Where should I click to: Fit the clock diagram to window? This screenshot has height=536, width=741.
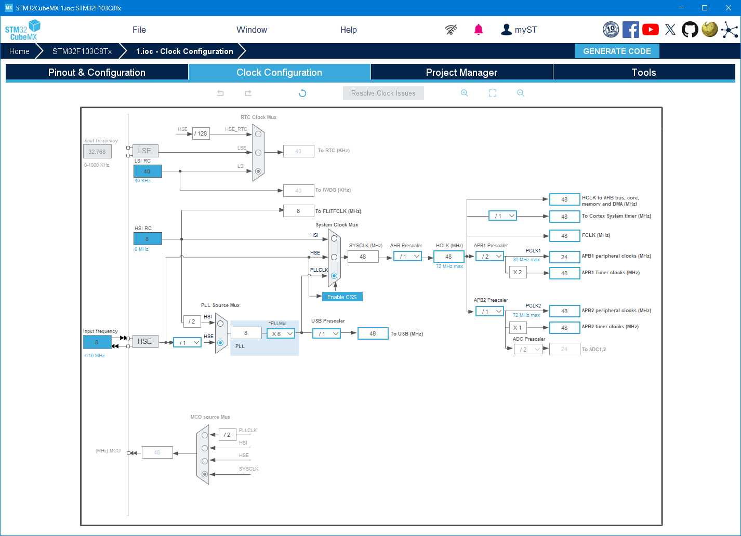493,93
